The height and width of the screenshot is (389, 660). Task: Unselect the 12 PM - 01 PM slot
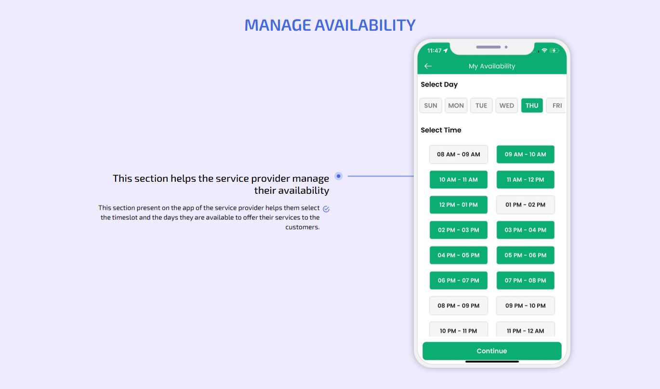459,205
